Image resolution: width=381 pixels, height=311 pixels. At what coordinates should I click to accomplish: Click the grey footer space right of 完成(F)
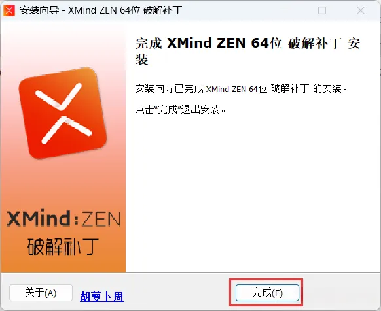point(340,292)
